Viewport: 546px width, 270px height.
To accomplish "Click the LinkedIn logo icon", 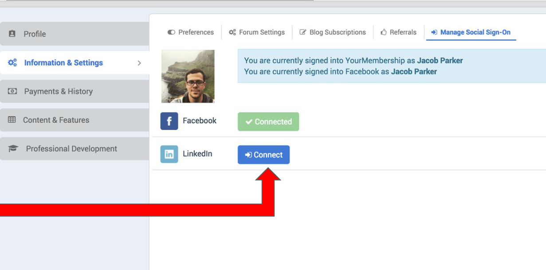I will 169,154.
